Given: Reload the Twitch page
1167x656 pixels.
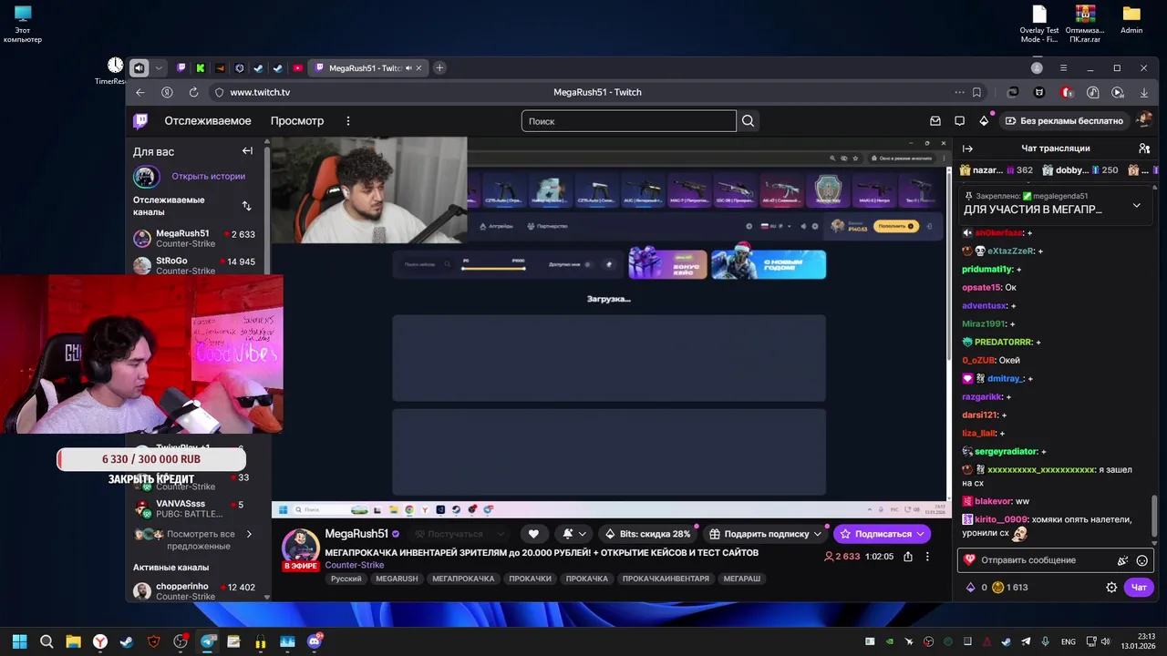Looking at the screenshot, I should [x=193, y=92].
